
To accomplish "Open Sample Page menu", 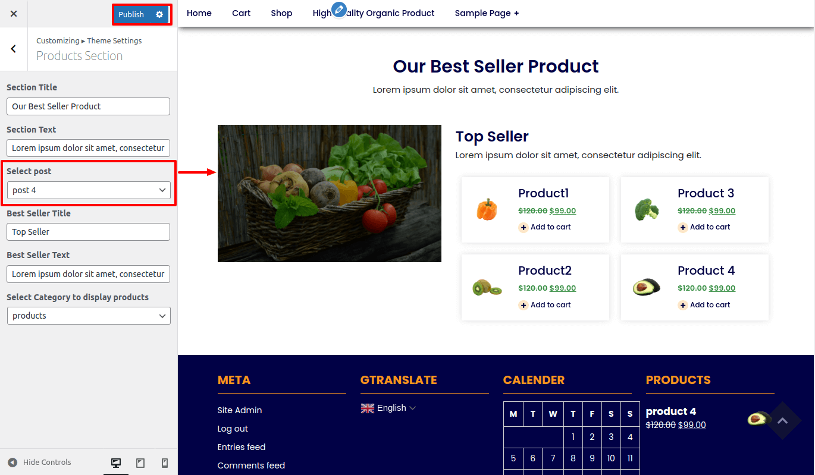I will point(487,13).
